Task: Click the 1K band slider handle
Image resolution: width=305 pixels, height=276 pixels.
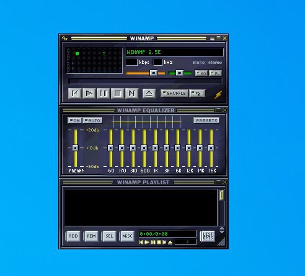Action: point(156,148)
